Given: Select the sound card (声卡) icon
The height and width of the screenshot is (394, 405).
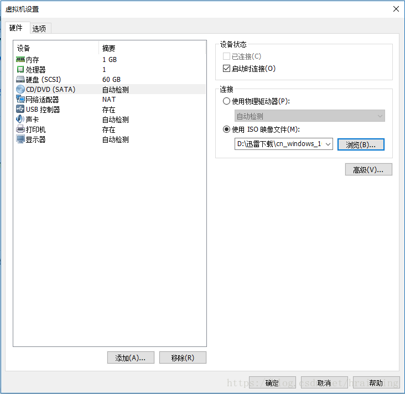Looking at the screenshot, I should pyautogui.click(x=20, y=120).
